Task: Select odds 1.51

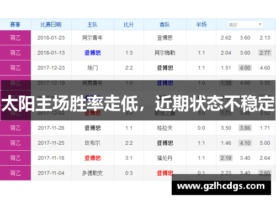Action: pos(226,68)
